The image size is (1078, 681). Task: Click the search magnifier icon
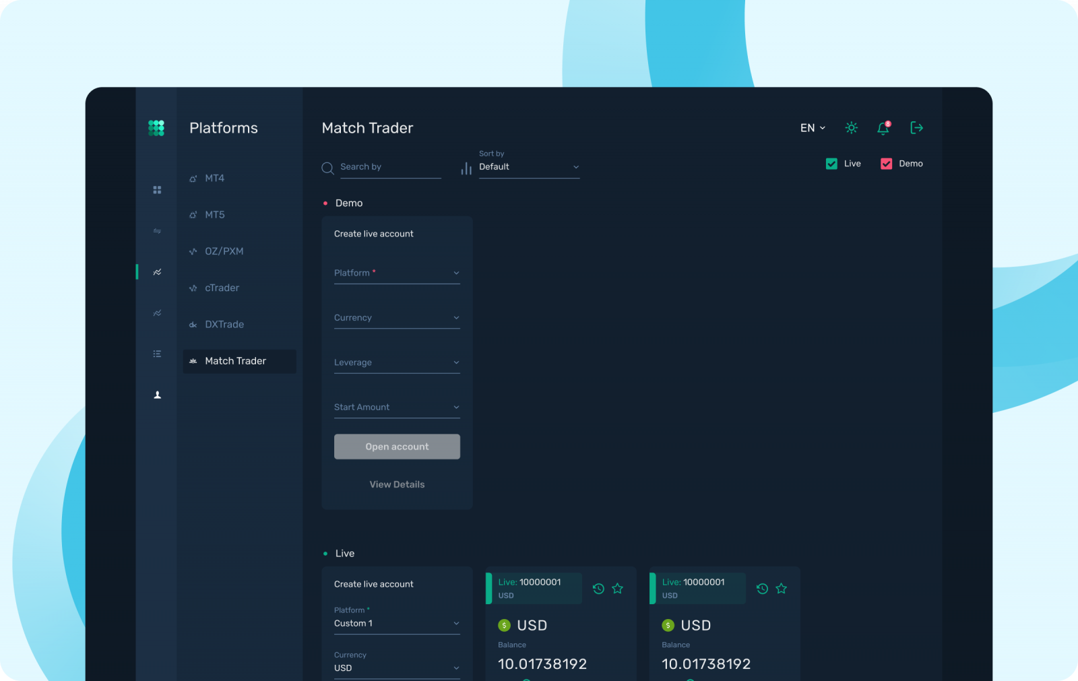coord(327,168)
